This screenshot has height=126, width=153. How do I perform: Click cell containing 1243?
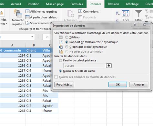pos(13,101)
